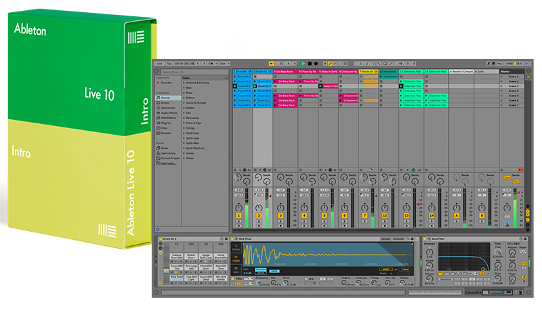Screen dimensions: 542x309
Task: Toggle the Key map mode button
Action: (500, 64)
